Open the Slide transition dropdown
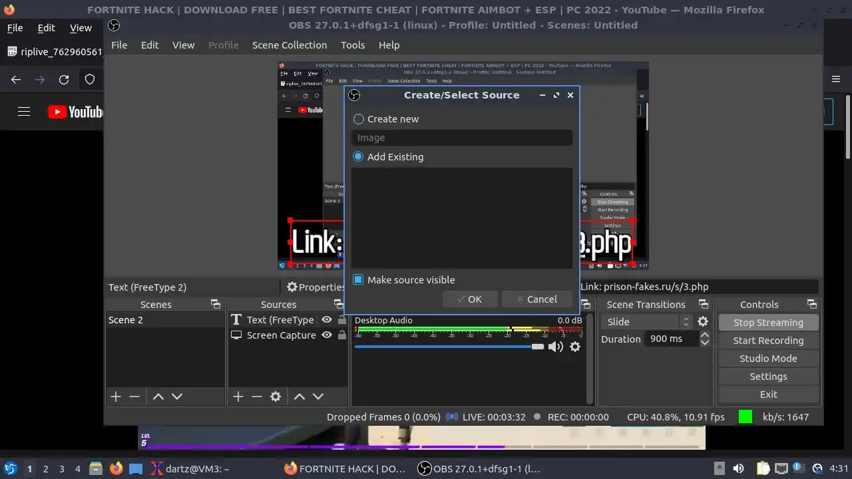 pyautogui.click(x=647, y=321)
